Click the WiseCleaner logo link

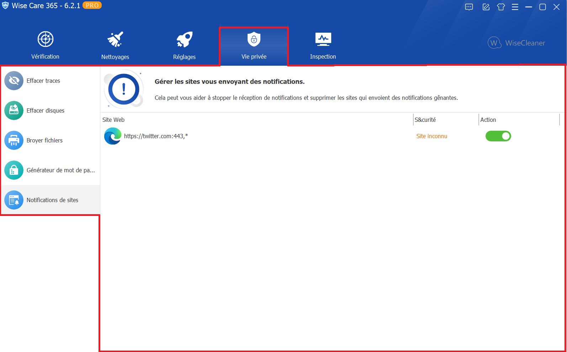coord(516,43)
